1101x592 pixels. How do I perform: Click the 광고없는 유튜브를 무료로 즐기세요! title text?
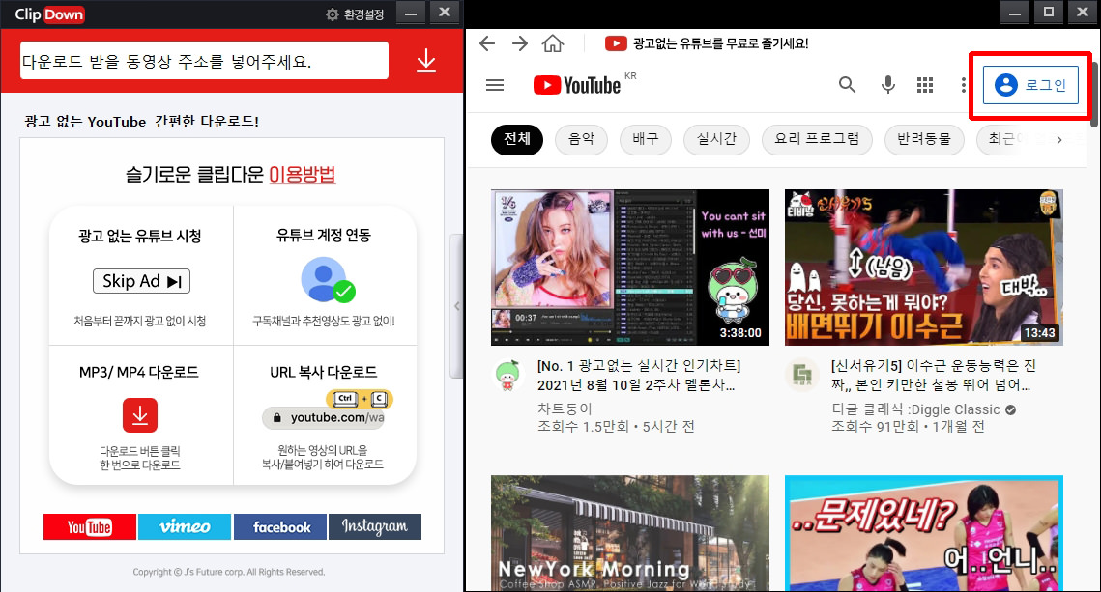[720, 43]
